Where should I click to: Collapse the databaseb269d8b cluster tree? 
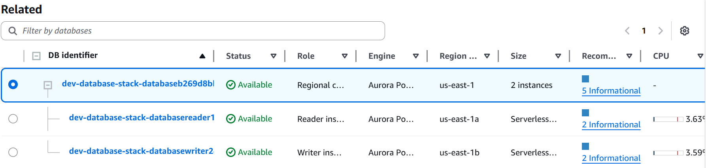coord(48,85)
